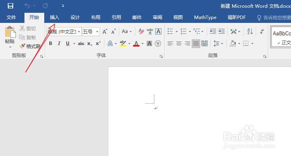The width and height of the screenshot is (291, 156).
Task: Switch to the 开始 ribbon tab
Action: 34,17
